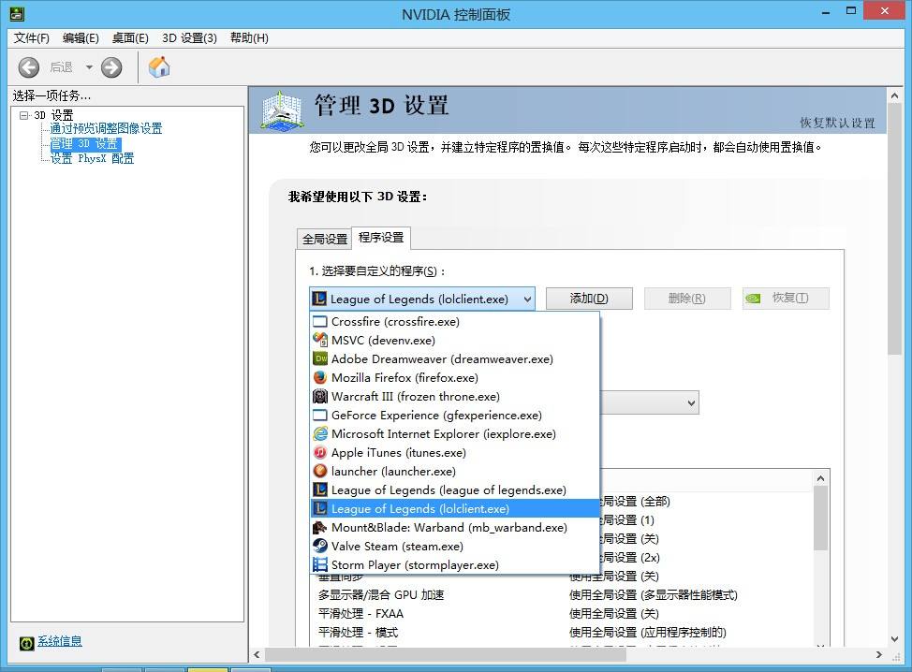The width and height of the screenshot is (912, 672).
Task: Choose Apple iTunes (itunes.exe) entry
Action: pyautogui.click(x=455, y=452)
